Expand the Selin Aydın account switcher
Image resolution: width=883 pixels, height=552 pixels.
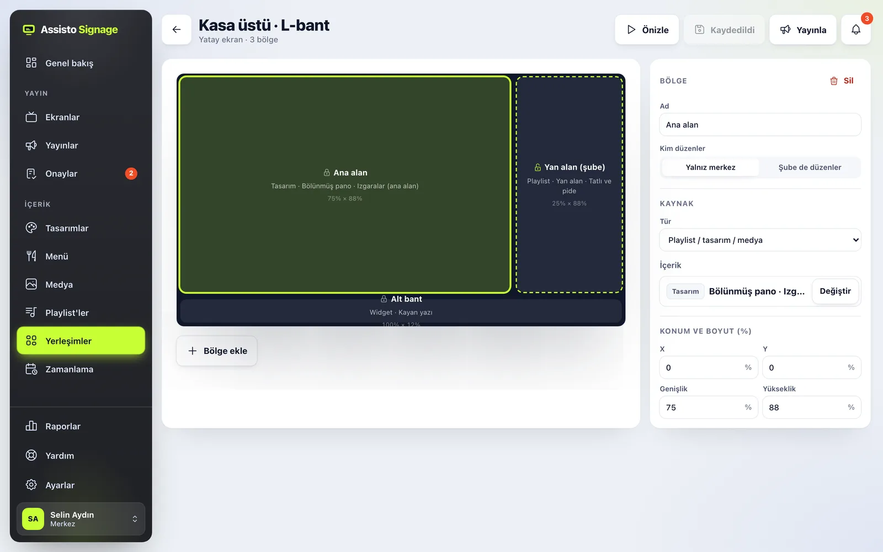click(81, 519)
